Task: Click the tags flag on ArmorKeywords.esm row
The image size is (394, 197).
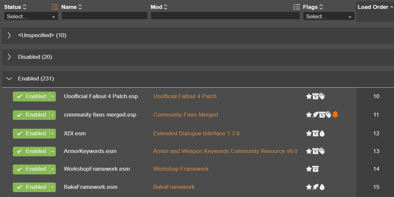Action: [322, 151]
